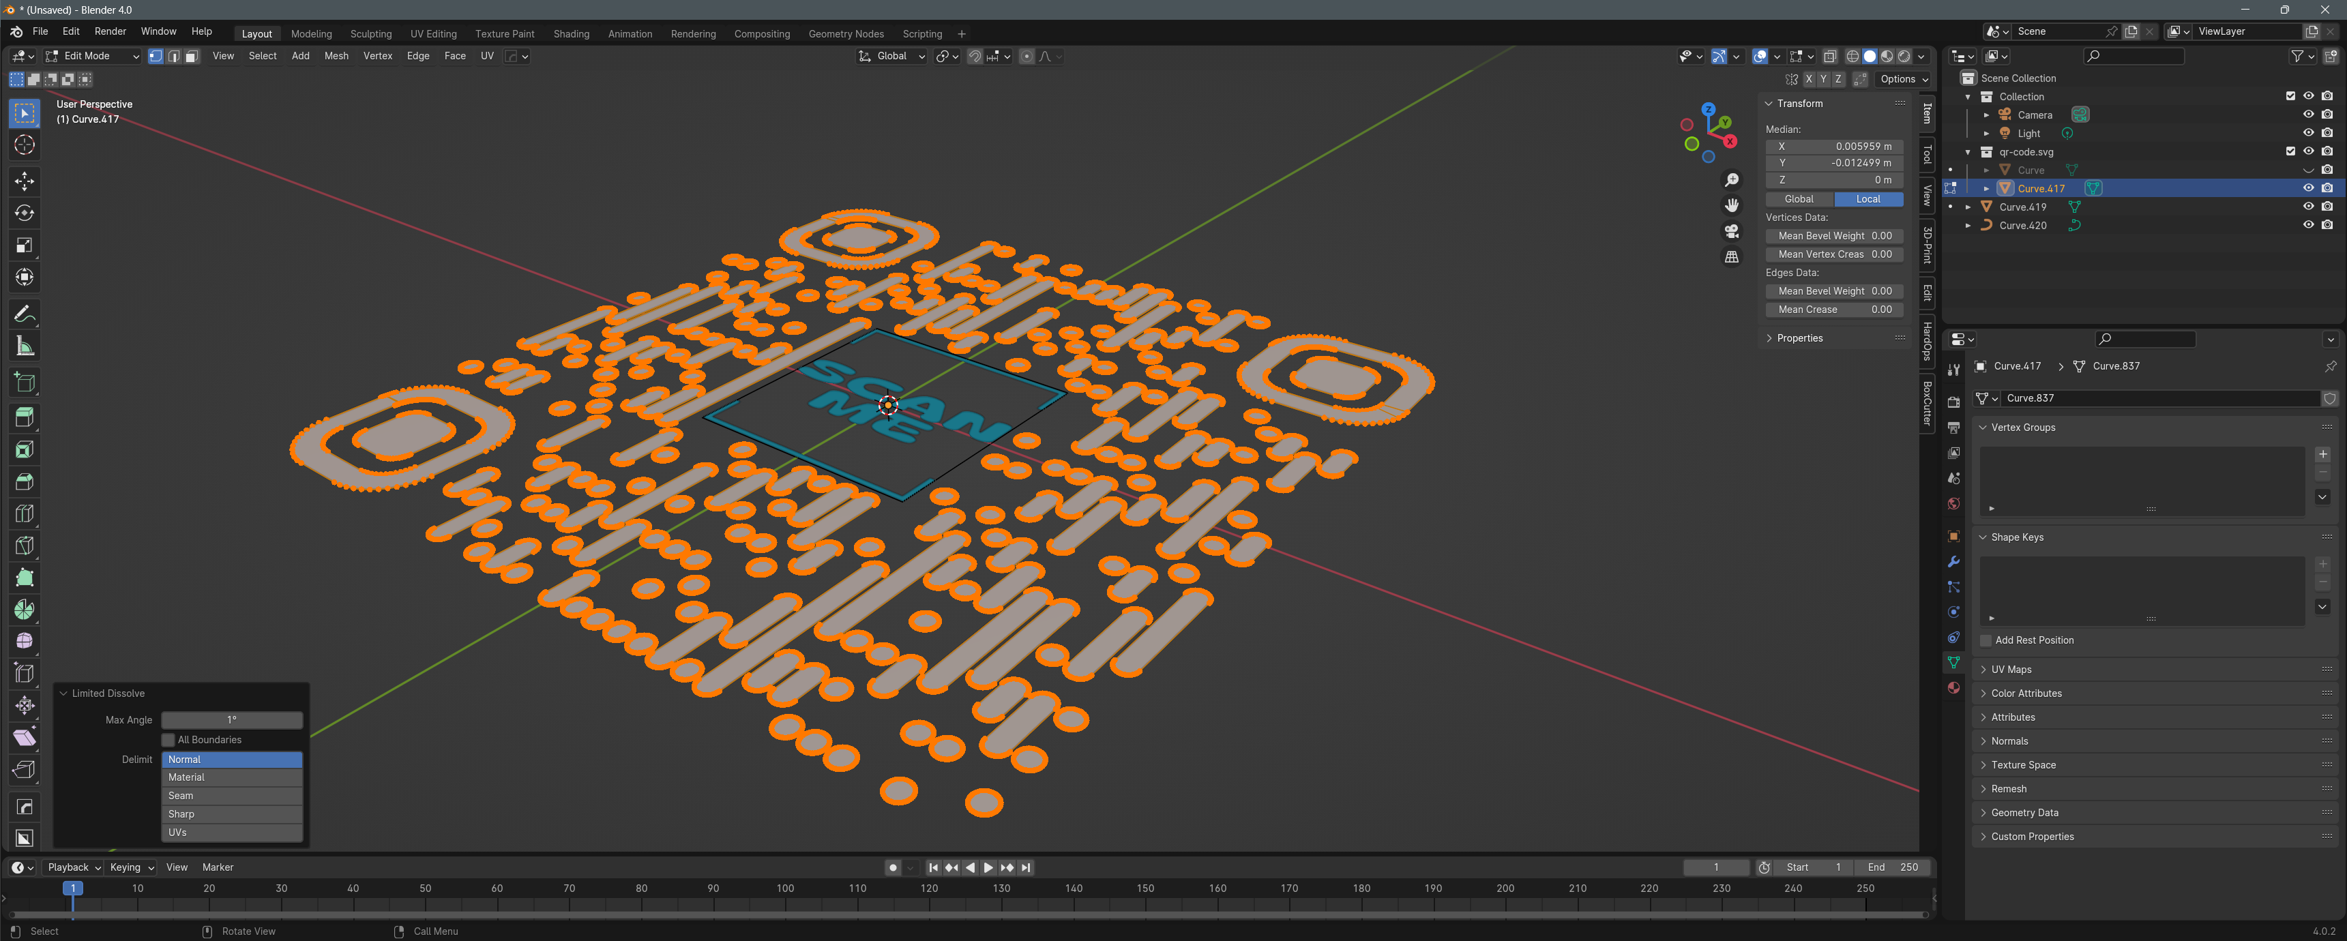This screenshot has height=941, width=2347.
Task: Collapse Limited Dissolve panel
Action: pos(64,693)
